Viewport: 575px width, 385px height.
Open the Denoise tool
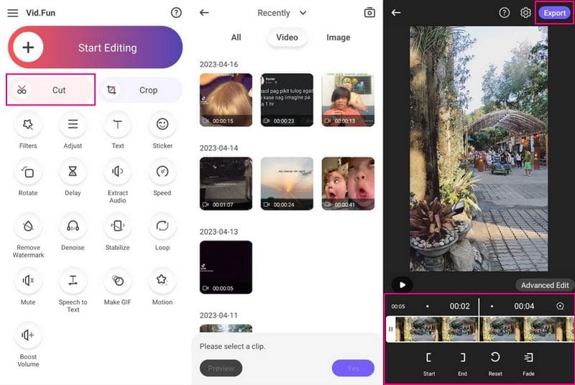73,233
